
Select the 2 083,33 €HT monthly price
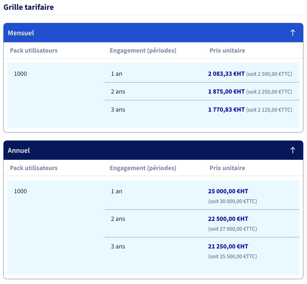[x=226, y=74]
